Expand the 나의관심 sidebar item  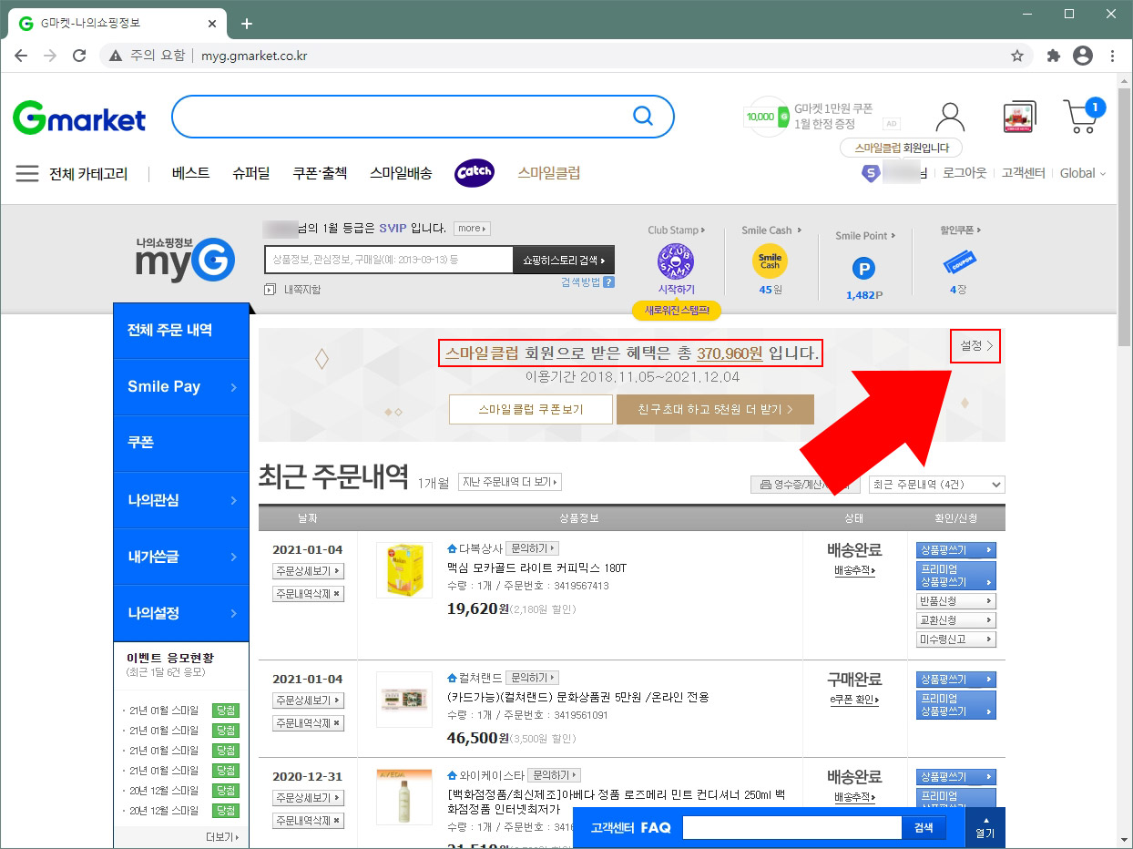point(180,500)
